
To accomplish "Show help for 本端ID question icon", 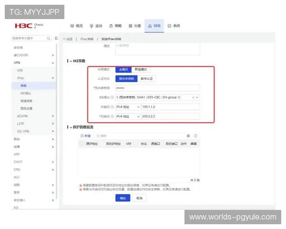I will tap(112, 107).
